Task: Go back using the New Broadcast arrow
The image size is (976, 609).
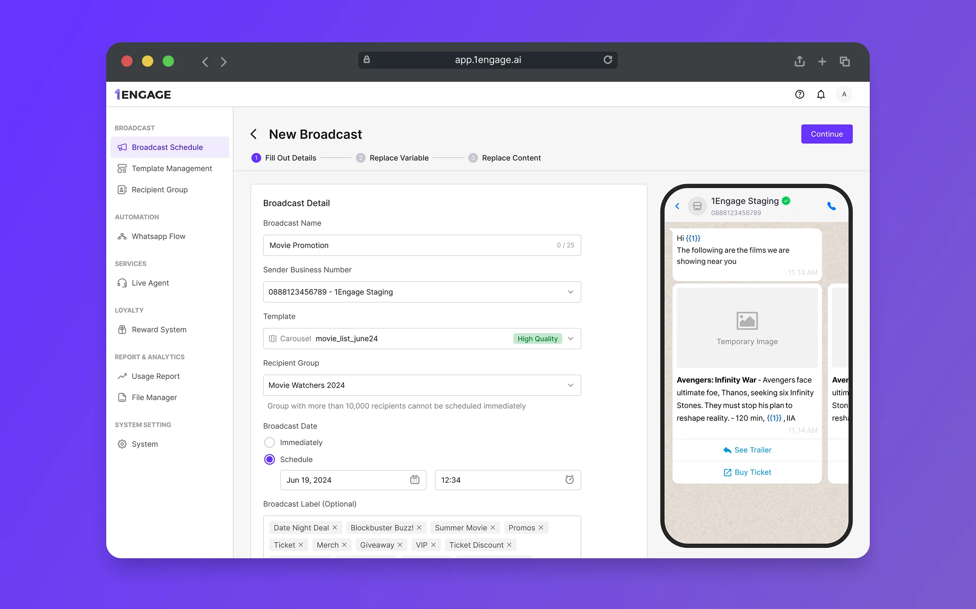Action: coord(254,134)
